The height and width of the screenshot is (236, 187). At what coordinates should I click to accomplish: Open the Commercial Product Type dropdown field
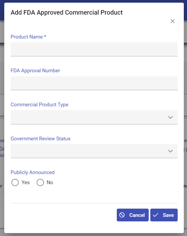88,117
